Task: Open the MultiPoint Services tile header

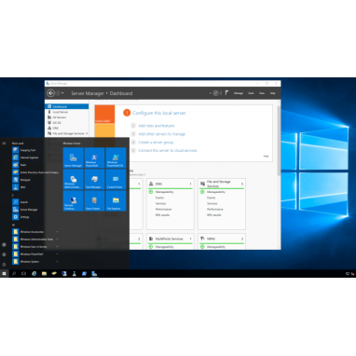Action: coord(171,239)
